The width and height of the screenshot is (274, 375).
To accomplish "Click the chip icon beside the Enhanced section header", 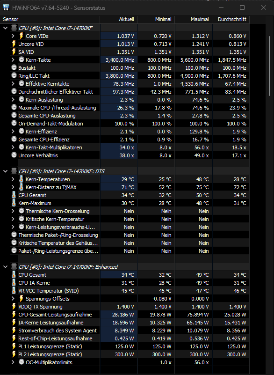I will pos(14,267).
